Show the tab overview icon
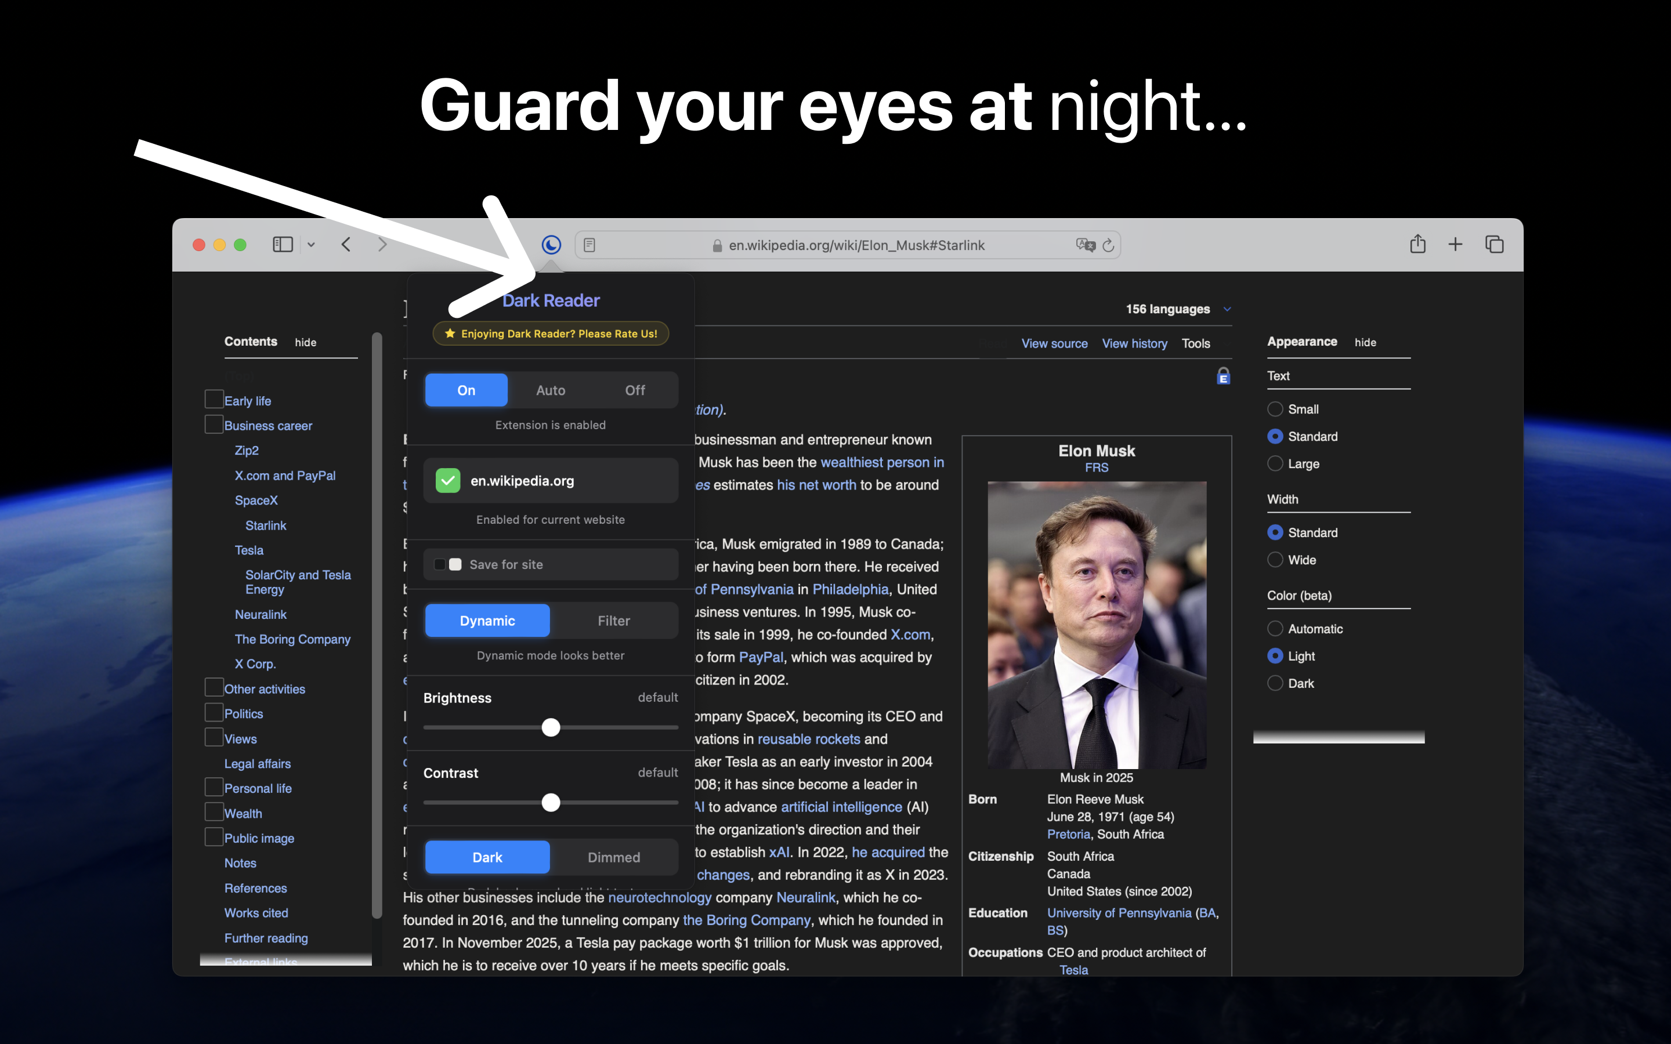The height and width of the screenshot is (1044, 1671). pos(1494,244)
